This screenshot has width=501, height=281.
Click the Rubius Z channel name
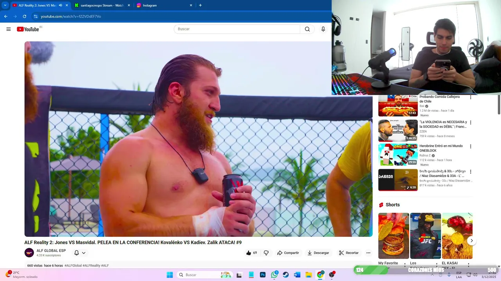(425, 155)
